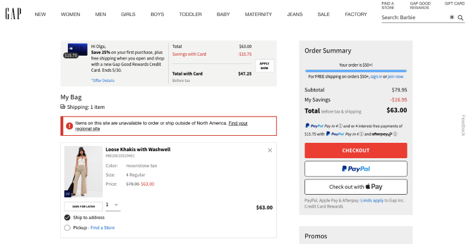The width and height of the screenshot is (467, 244).
Task: Click the join now link
Action: point(395,77)
